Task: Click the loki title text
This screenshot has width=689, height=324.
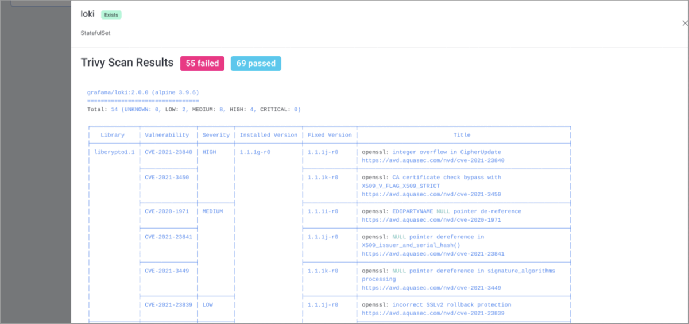Action: coord(87,14)
